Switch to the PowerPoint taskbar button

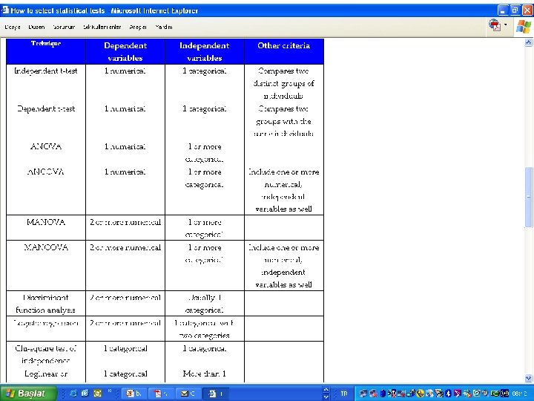[133, 394]
